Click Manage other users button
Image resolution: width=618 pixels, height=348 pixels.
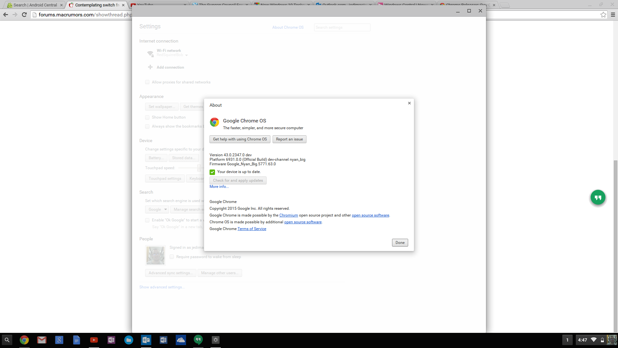(x=220, y=273)
